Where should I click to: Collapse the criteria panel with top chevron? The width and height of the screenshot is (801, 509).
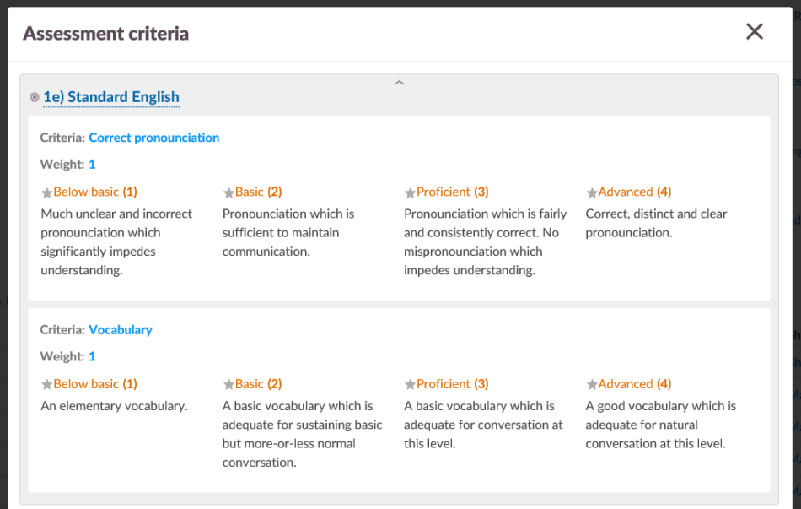tap(400, 83)
